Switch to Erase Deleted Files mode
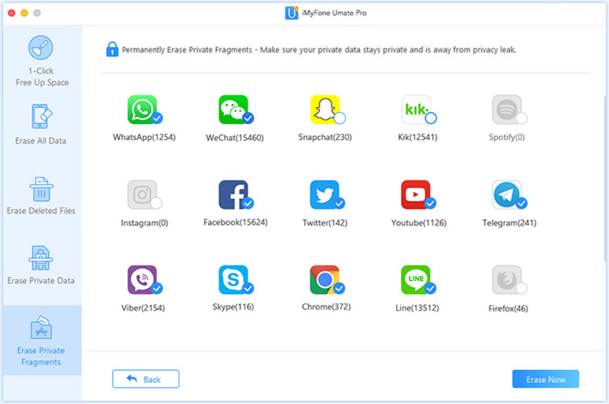 click(x=41, y=195)
